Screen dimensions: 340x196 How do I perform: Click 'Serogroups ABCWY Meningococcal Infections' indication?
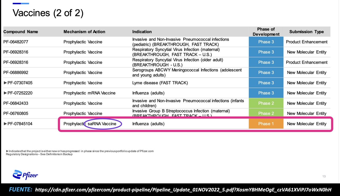(187, 73)
